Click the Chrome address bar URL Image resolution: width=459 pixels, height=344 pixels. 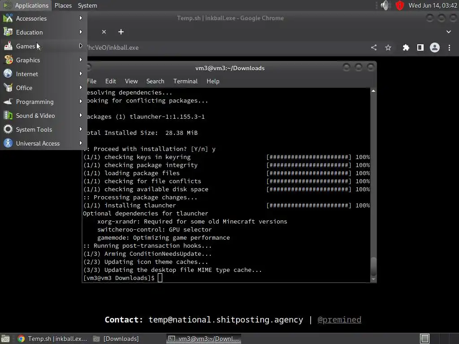point(113,47)
